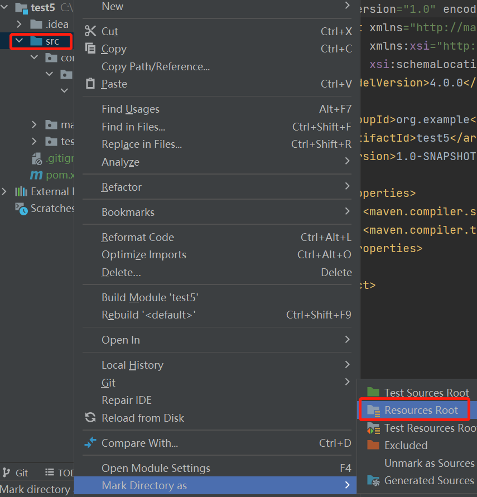Click the Cut scissors icon
Viewport: 477px width, 497px height.
(x=90, y=31)
